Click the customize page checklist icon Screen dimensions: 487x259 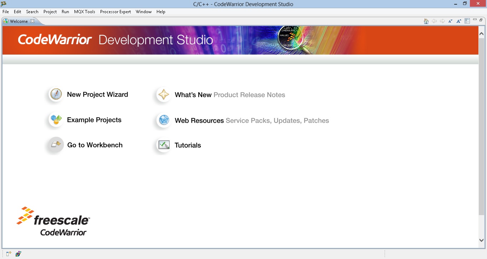[x=467, y=21]
